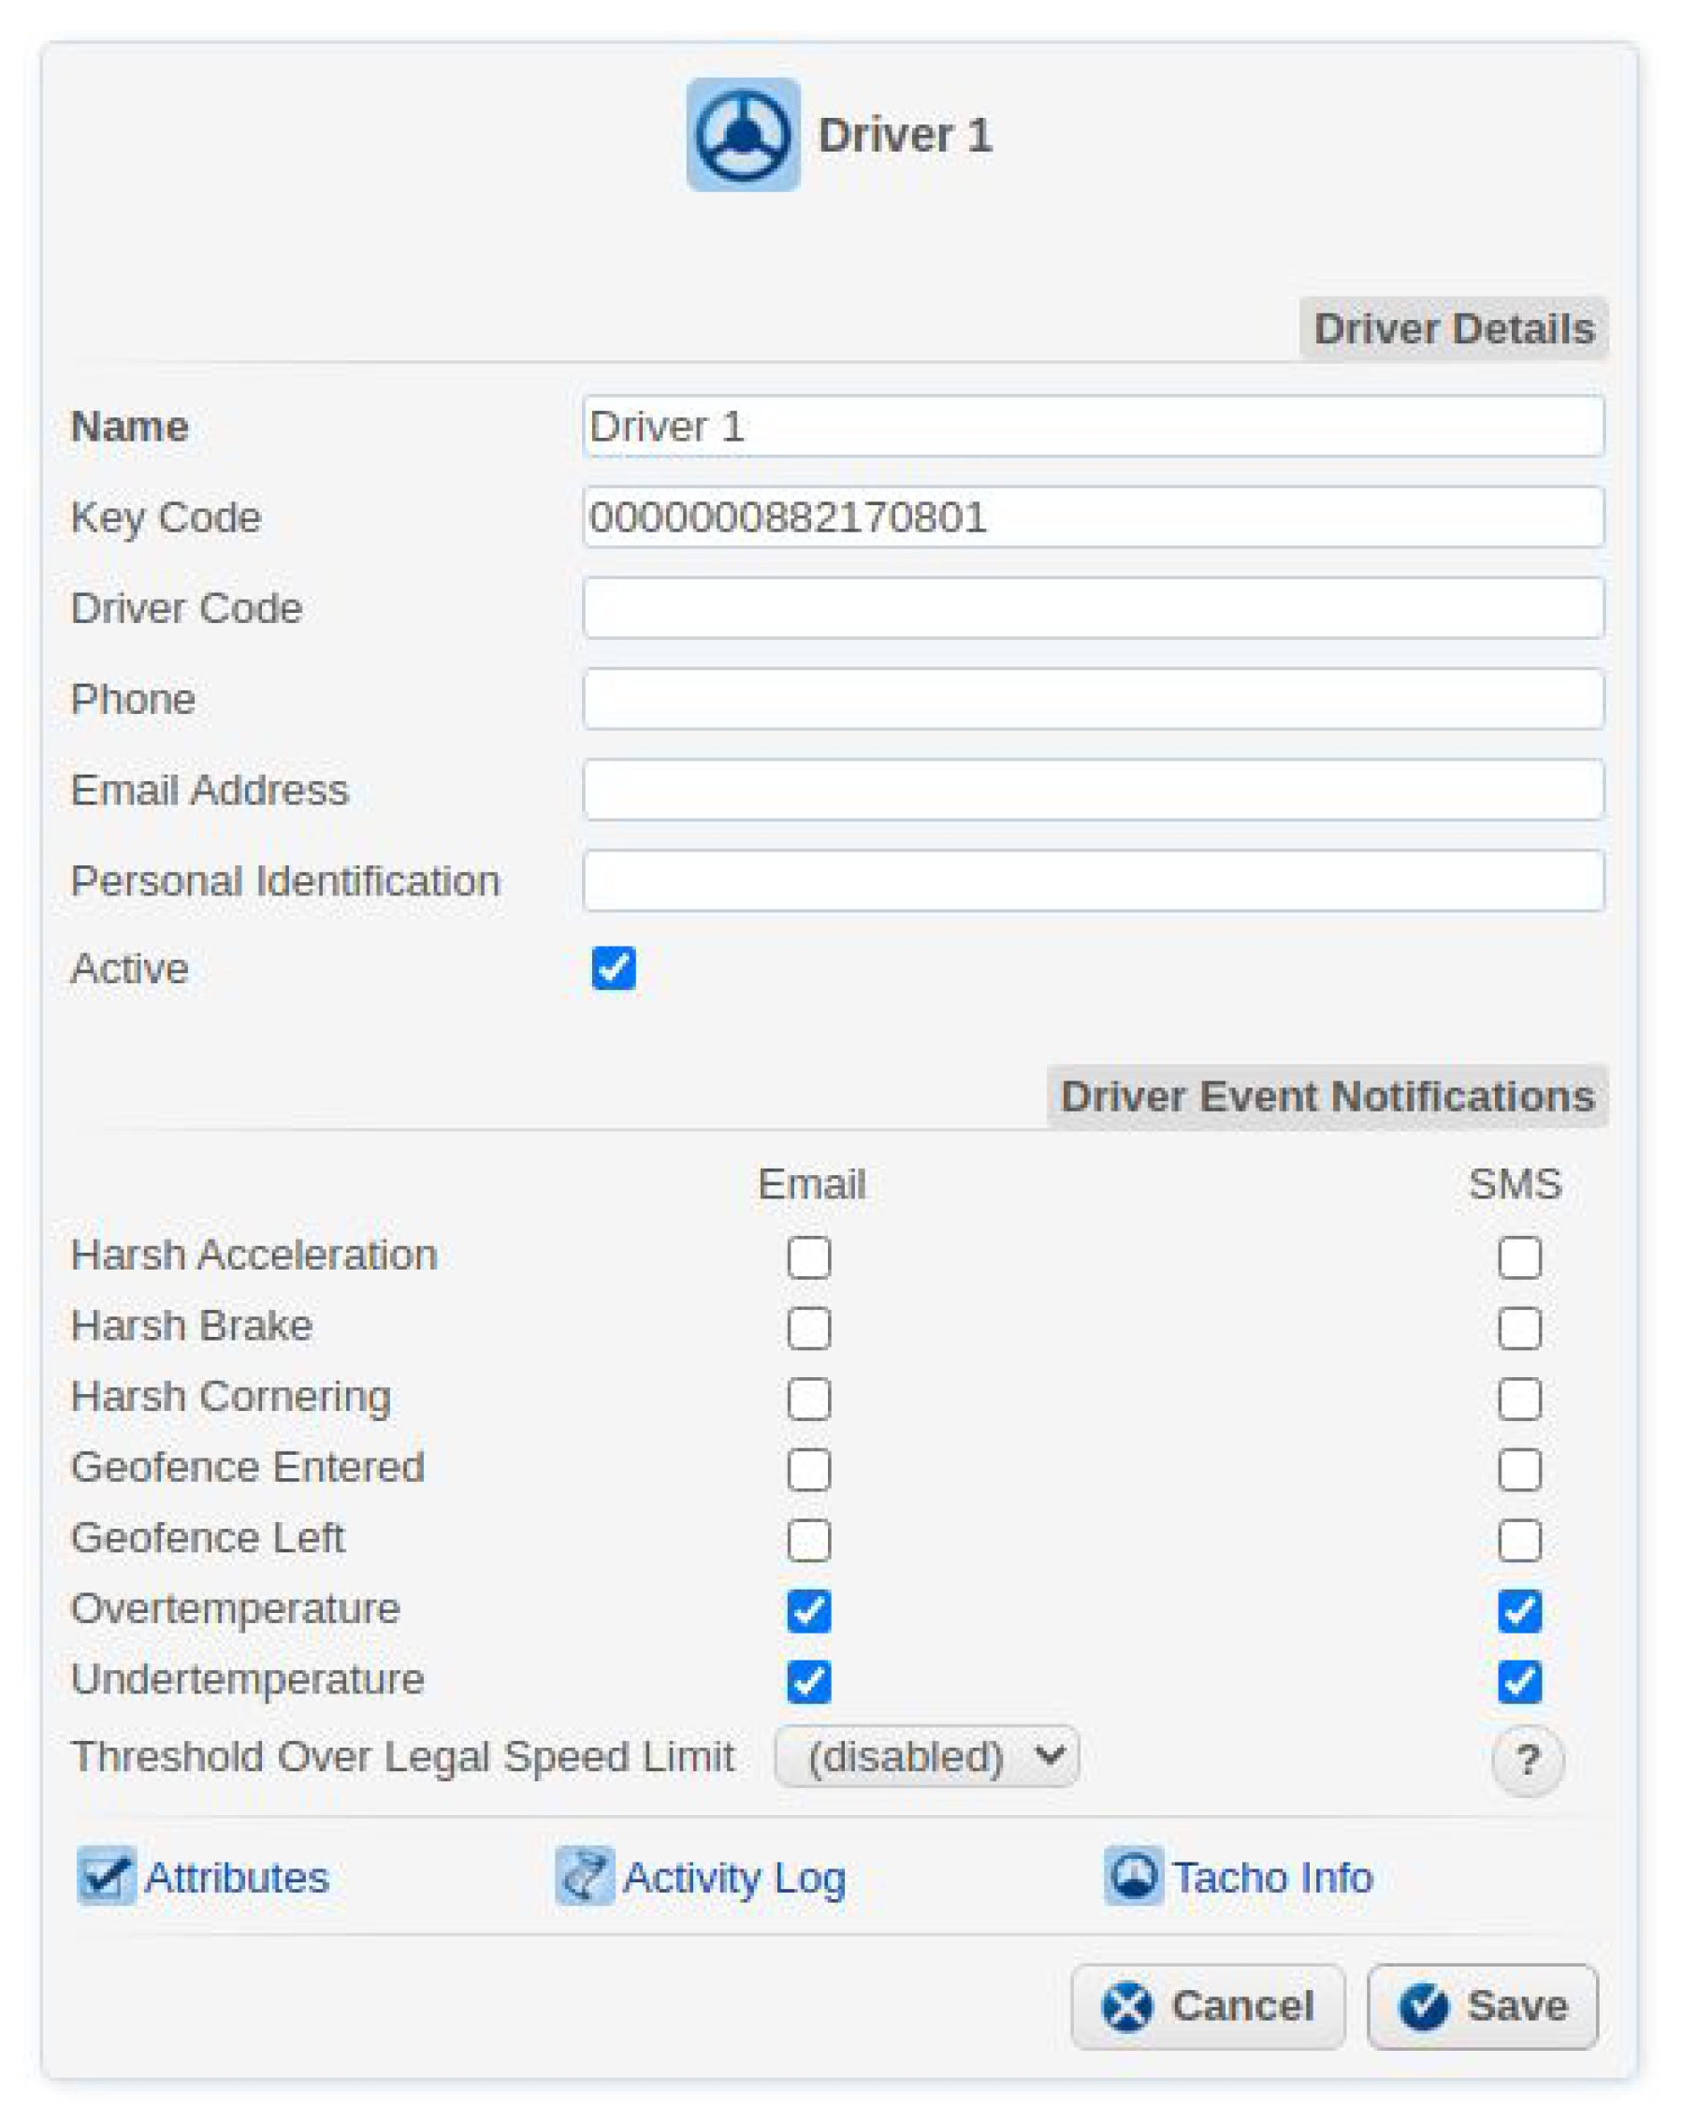The width and height of the screenshot is (1683, 2120).
Task: Disable Overtemperature SMS notification
Action: [1519, 1611]
